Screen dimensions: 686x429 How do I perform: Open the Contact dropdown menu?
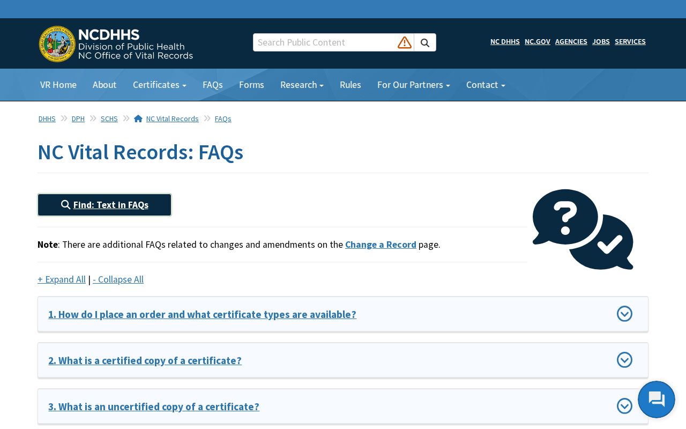click(x=486, y=85)
